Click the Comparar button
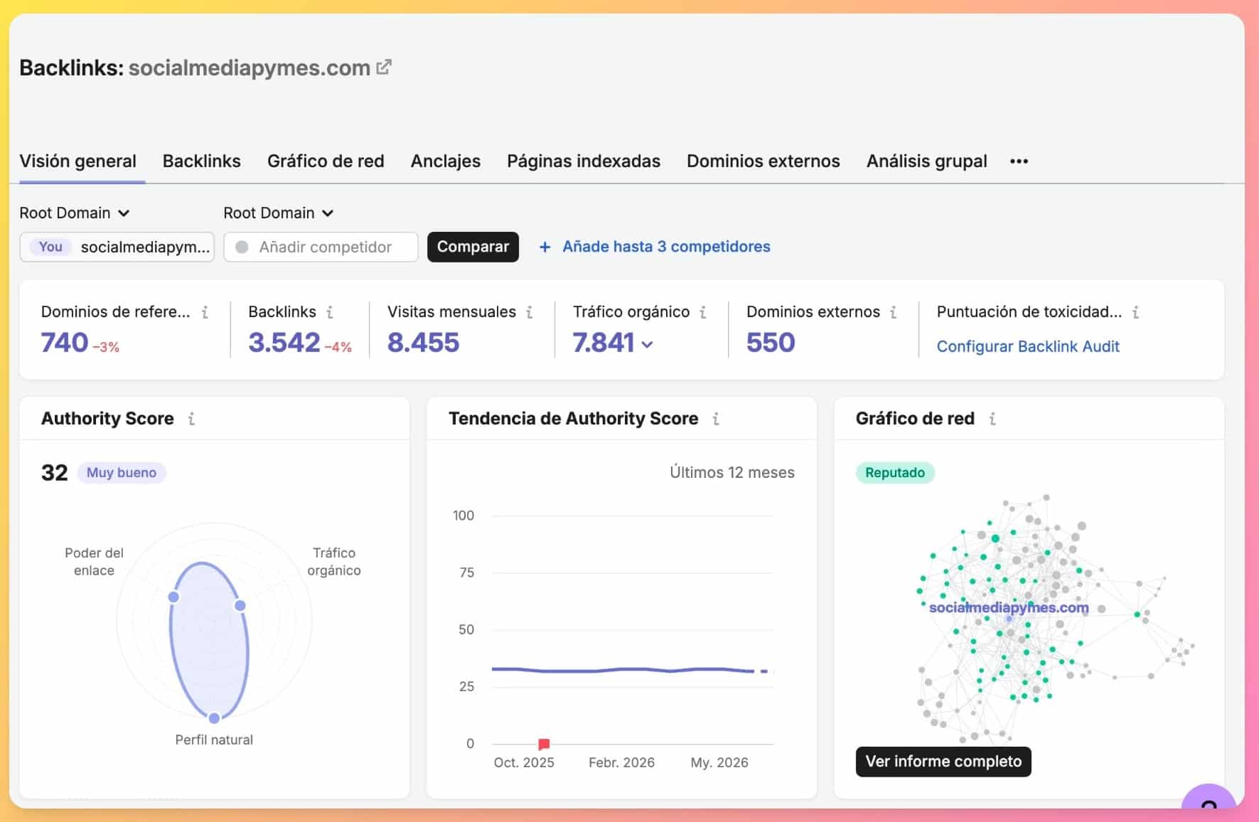This screenshot has height=822, width=1259. [x=473, y=247]
